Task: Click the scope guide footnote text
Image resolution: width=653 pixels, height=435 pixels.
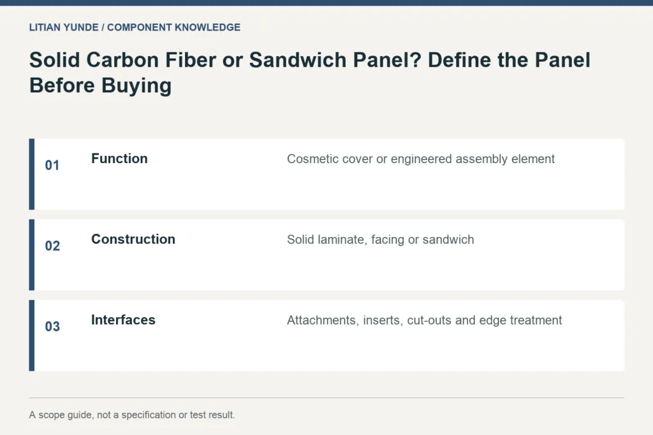Action: 132,415
